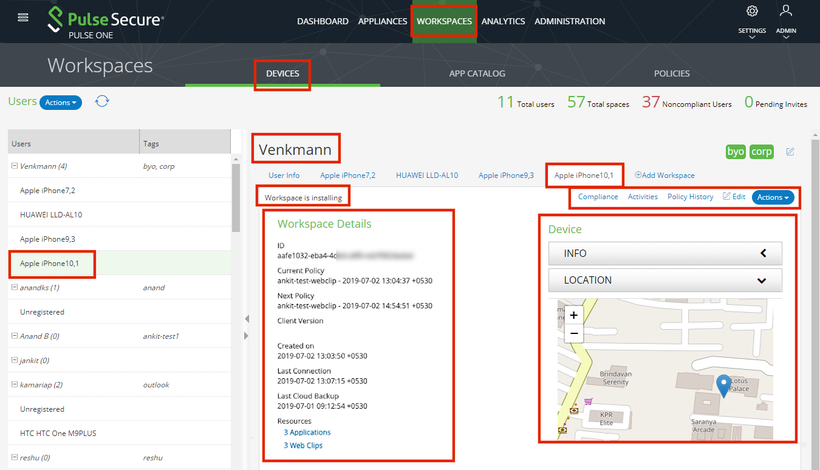Image resolution: width=820 pixels, height=470 pixels.
Task: Click Add Workspace
Action: point(665,175)
